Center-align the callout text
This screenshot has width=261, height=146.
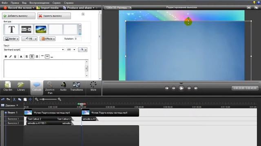click(32, 57)
